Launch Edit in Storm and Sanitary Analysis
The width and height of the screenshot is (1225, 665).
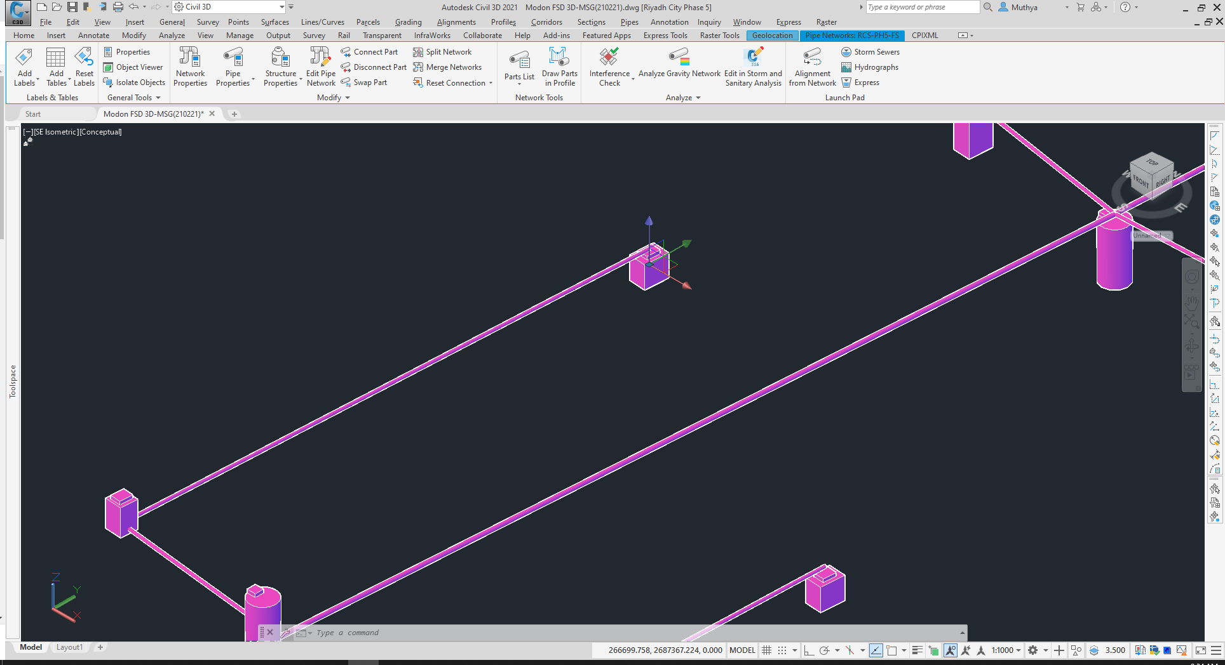coord(753,67)
